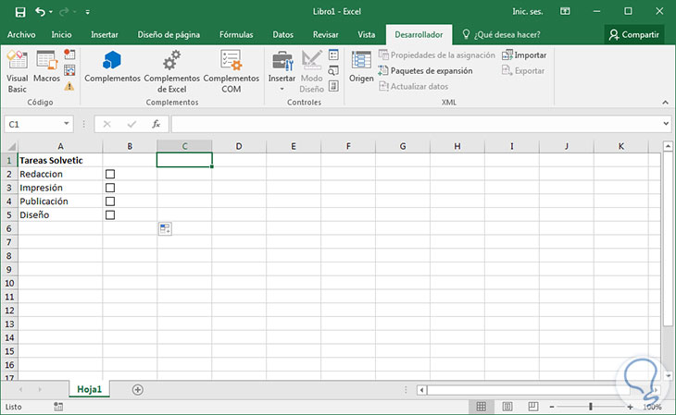Open the Undo history dropdown arrow

point(51,12)
